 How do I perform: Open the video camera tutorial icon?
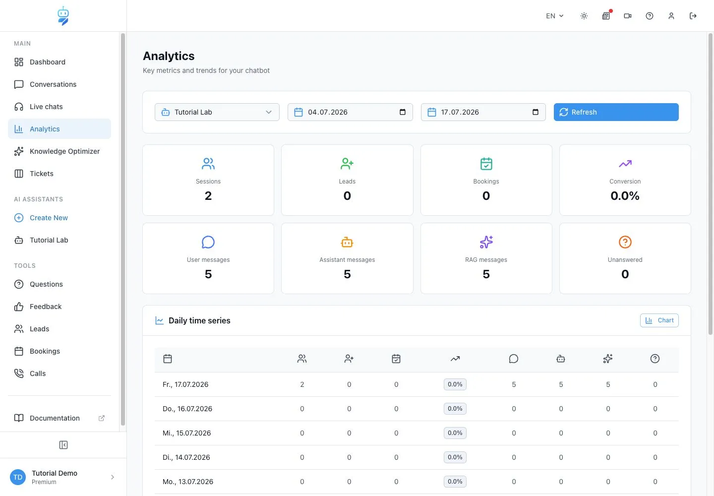point(628,16)
